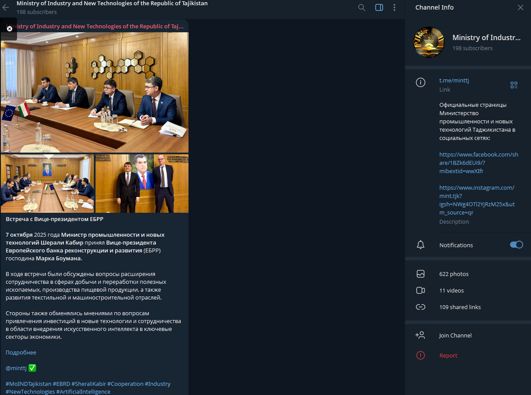The image size is (531, 395).
Task: Open the t.me/minttj channel link
Action: point(454,80)
